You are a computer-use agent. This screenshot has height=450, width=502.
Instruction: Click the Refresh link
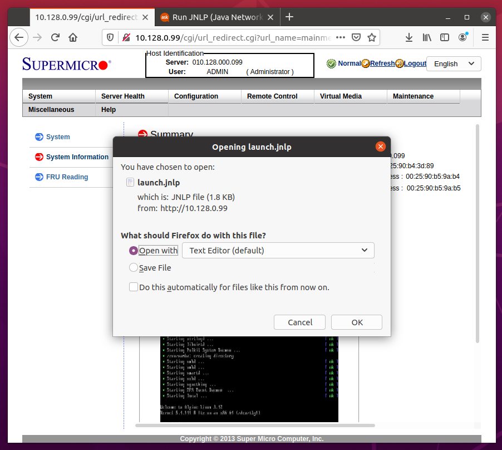tap(382, 63)
